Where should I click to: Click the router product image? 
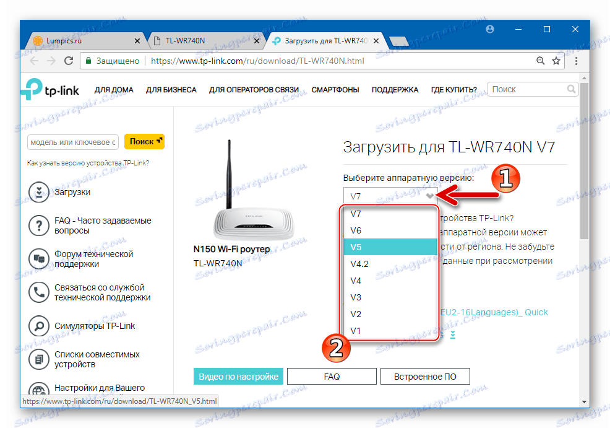pos(254,190)
